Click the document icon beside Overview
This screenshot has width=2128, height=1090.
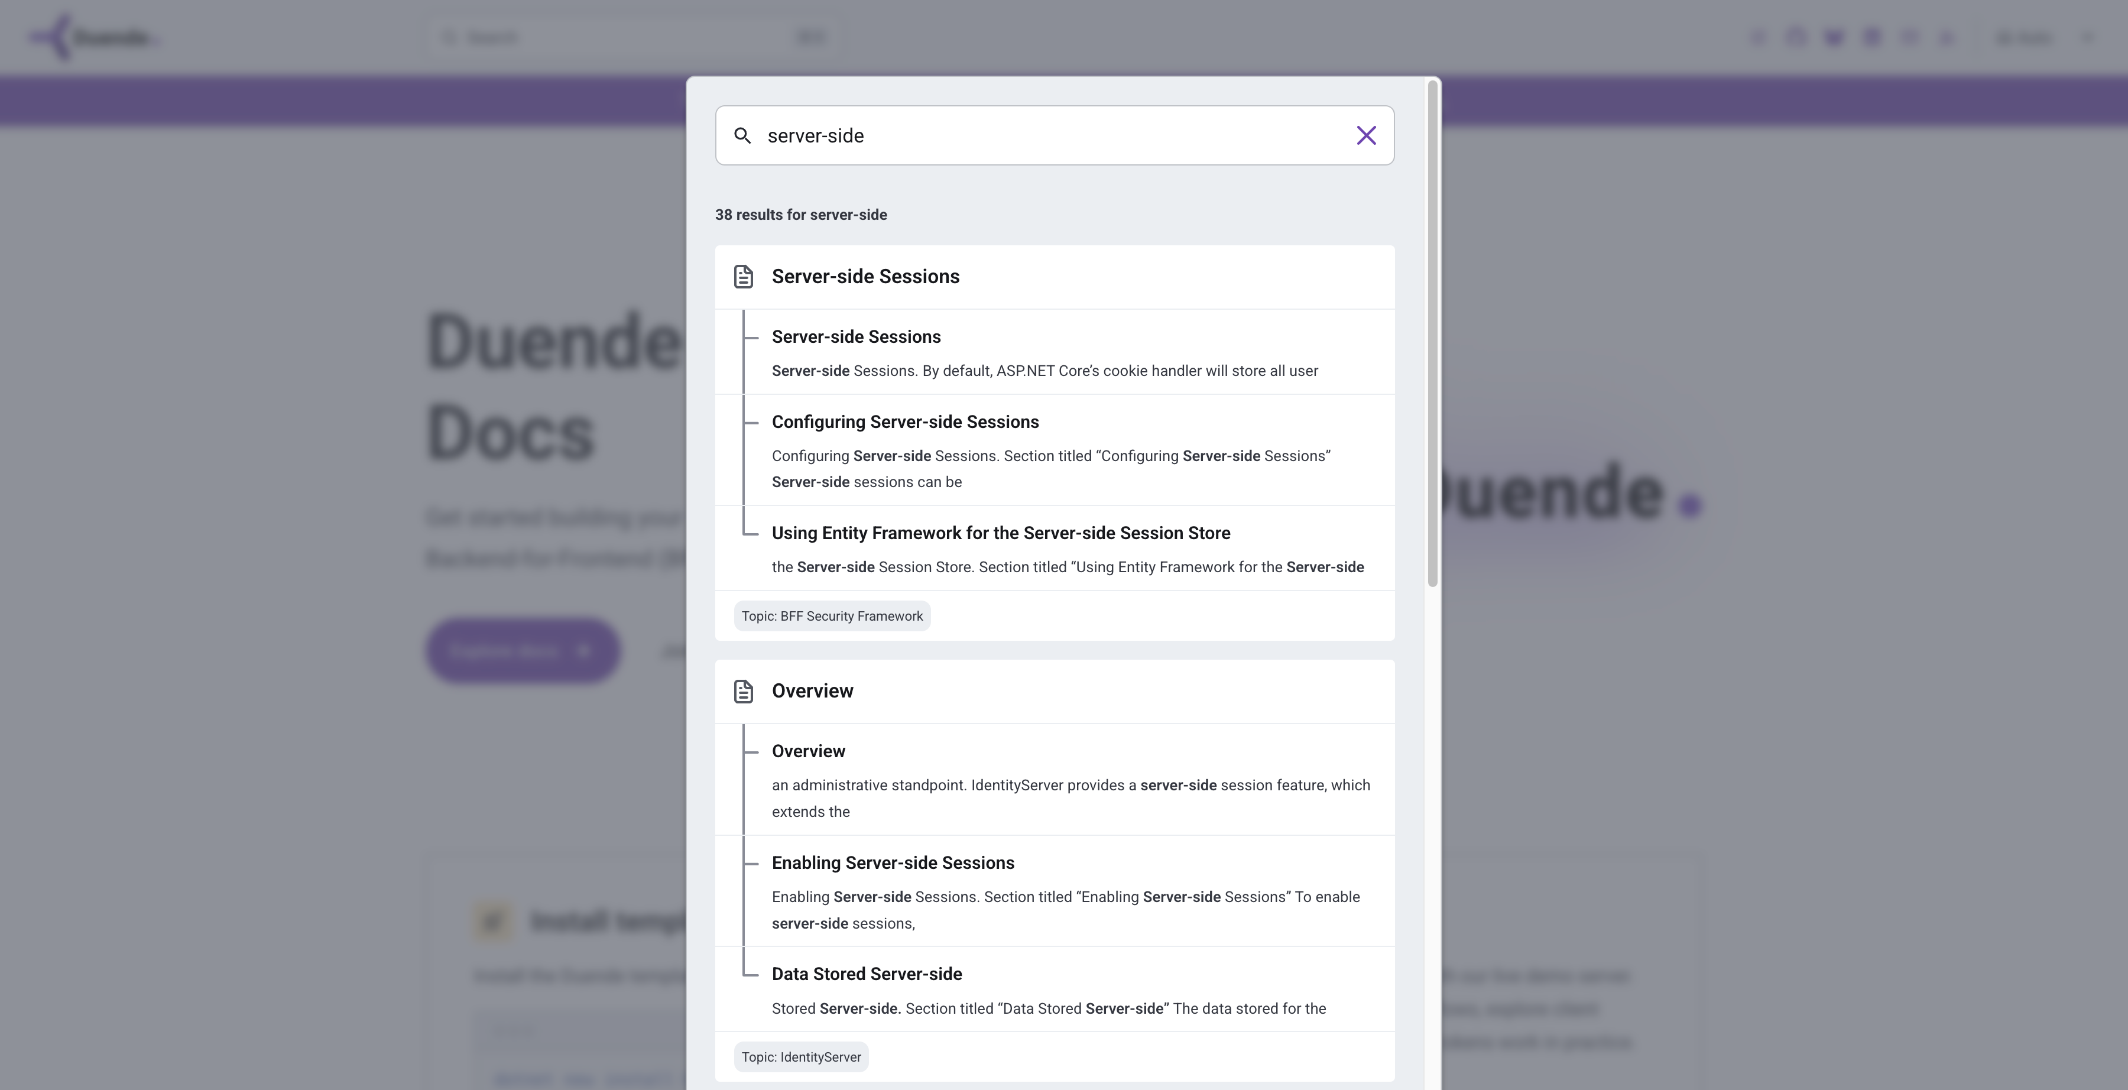click(742, 691)
